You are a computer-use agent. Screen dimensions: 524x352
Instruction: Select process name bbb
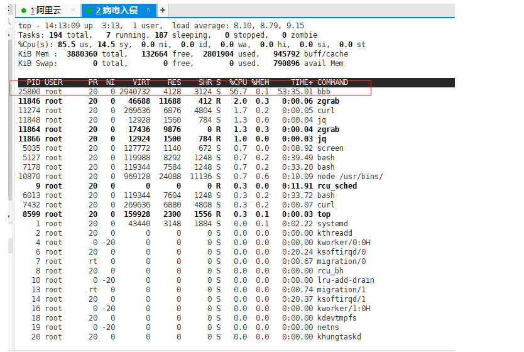point(324,92)
